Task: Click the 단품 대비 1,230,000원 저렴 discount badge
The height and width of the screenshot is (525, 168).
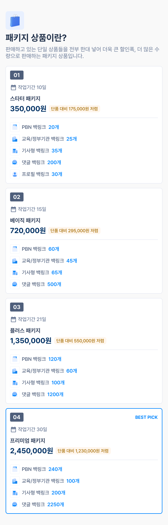Action: pos(83,451)
